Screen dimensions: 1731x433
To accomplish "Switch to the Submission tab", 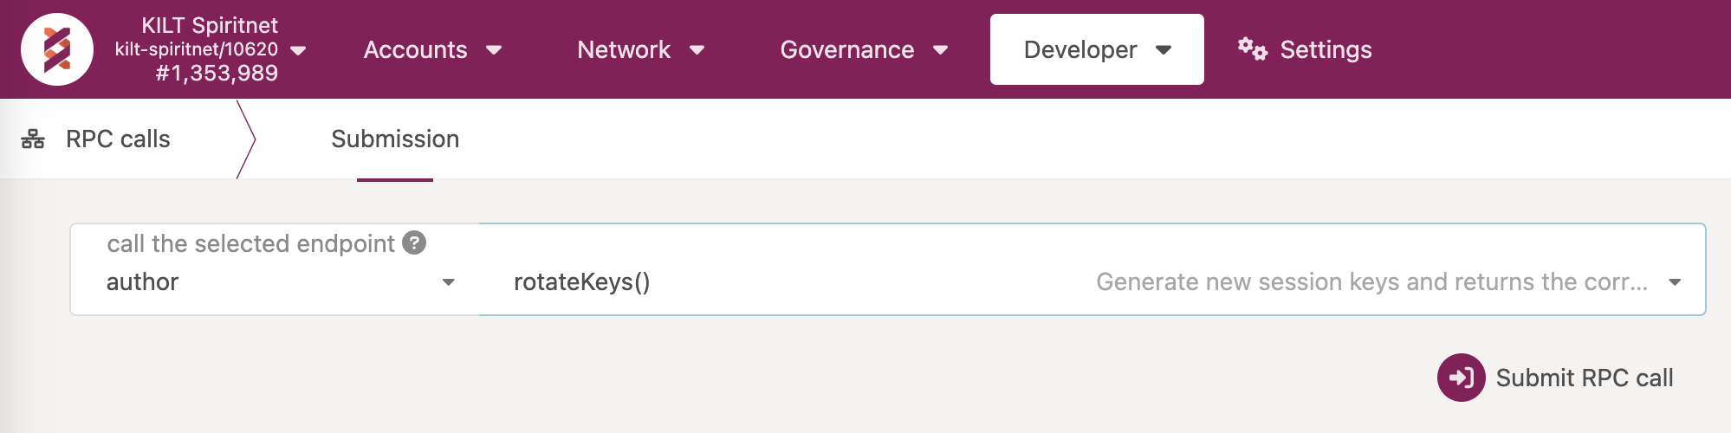I will click(395, 139).
